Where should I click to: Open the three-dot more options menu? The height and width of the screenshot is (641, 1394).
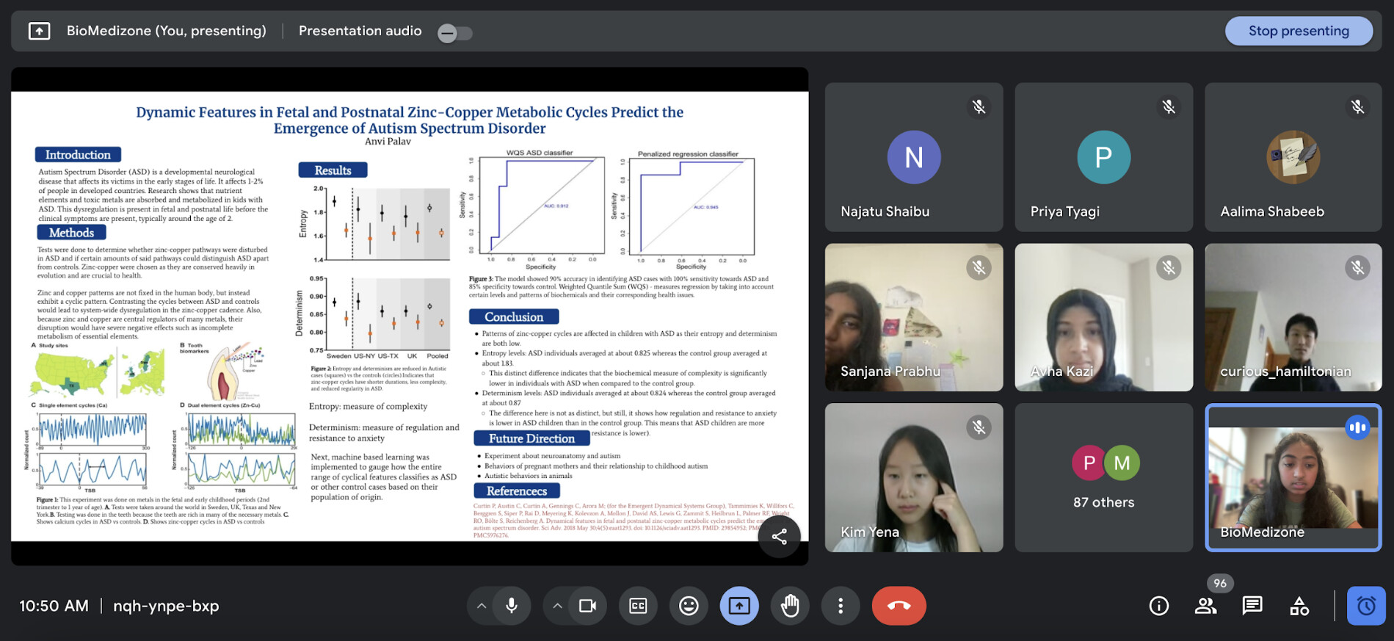[x=841, y=606]
